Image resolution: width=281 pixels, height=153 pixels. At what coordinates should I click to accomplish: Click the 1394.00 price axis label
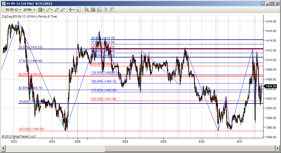pyautogui.click(x=271, y=137)
